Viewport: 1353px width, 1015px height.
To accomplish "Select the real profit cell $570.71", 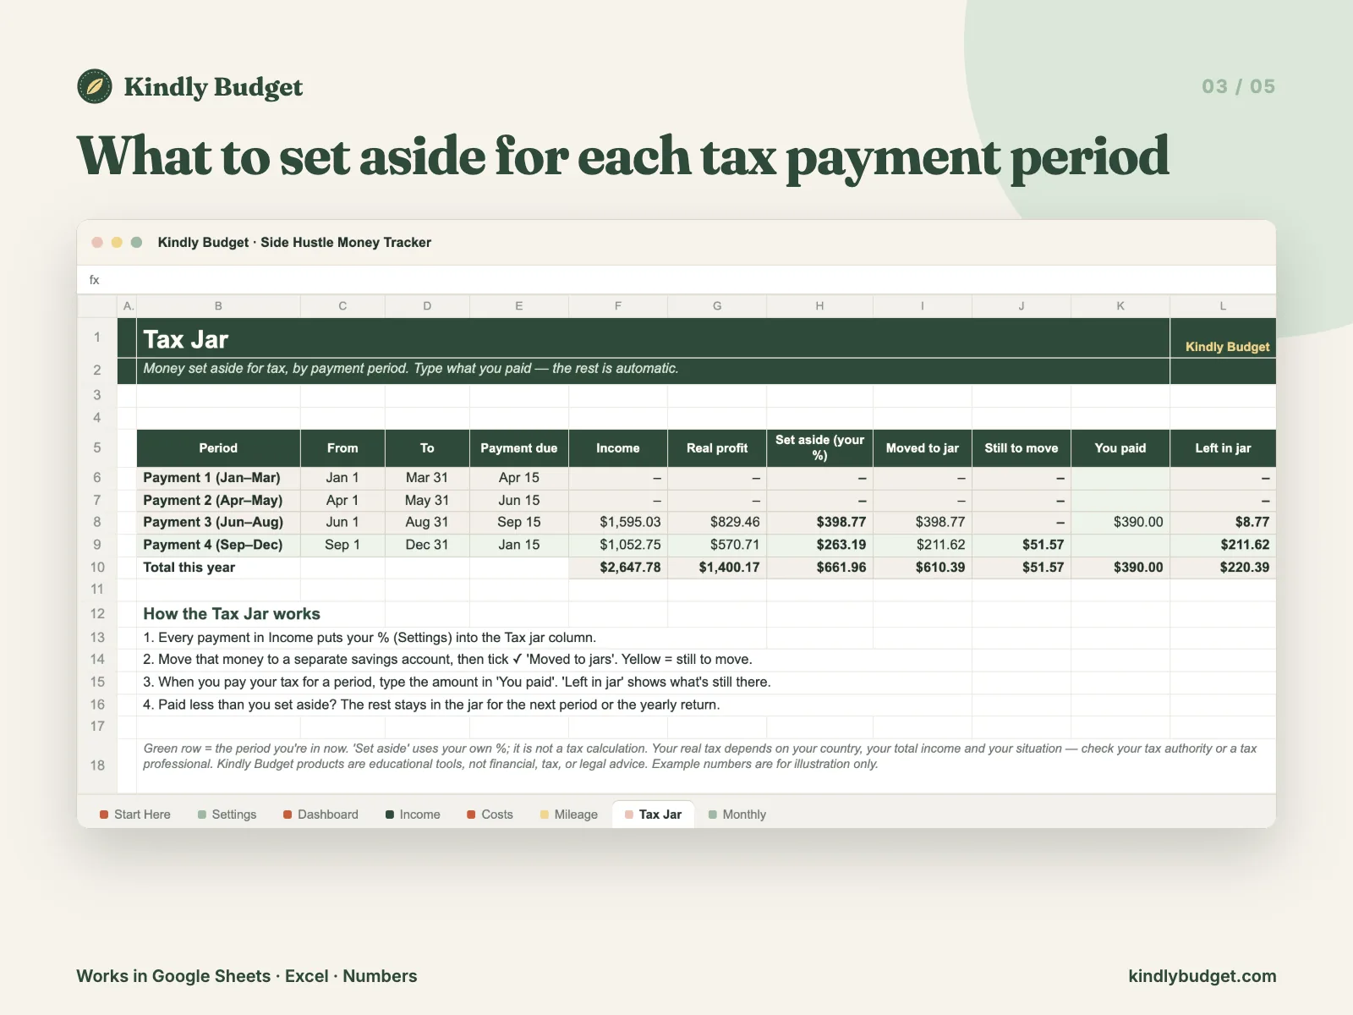I will pos(717,546).
